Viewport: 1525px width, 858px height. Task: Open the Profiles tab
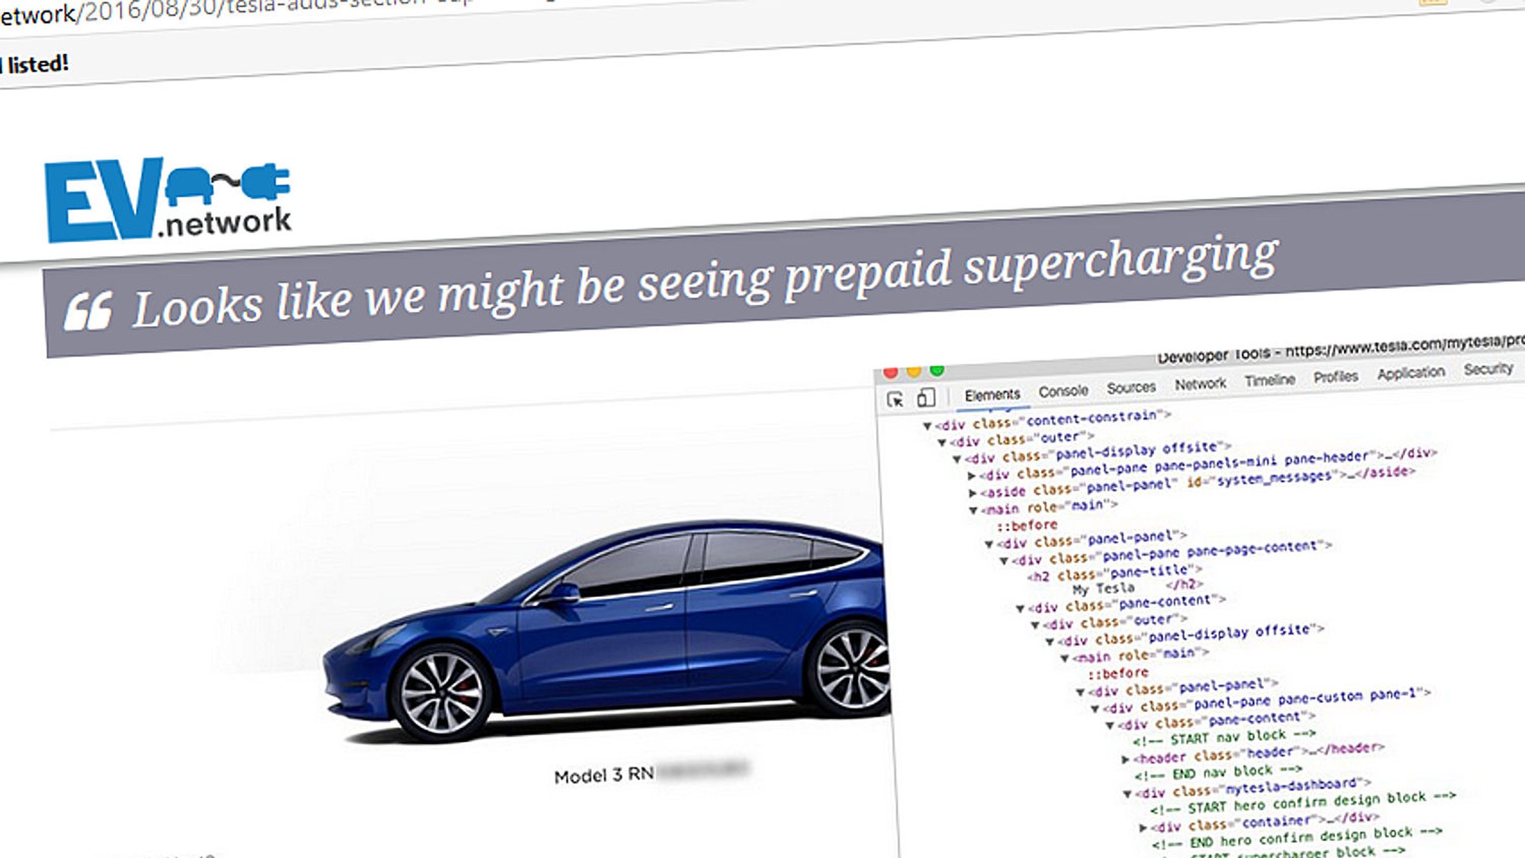(1336, 376)
